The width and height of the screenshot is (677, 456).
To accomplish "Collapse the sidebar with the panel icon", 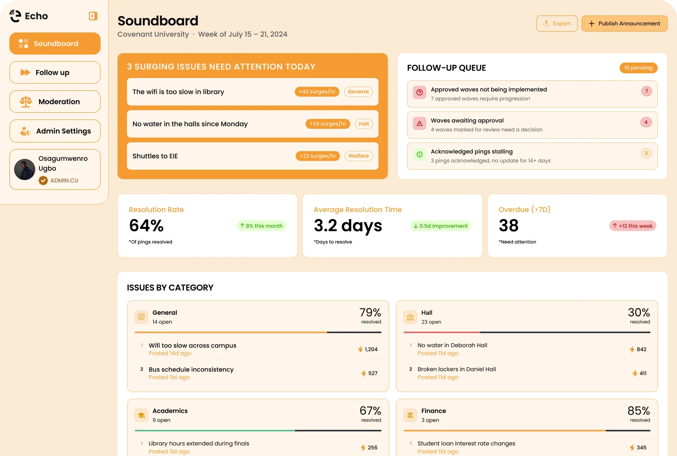I will point(93,16).
